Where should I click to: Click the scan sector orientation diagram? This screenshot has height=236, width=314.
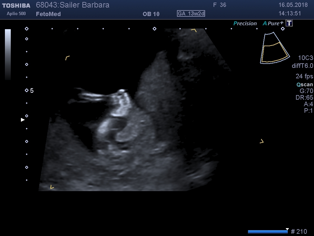(275, 48)
